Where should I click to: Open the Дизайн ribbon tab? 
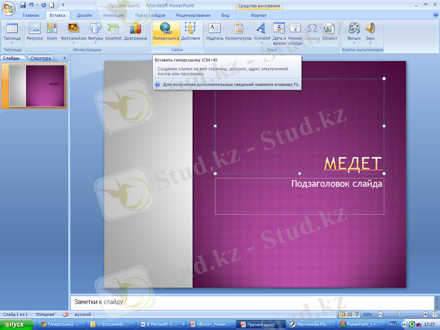click(x=84, y=15)
